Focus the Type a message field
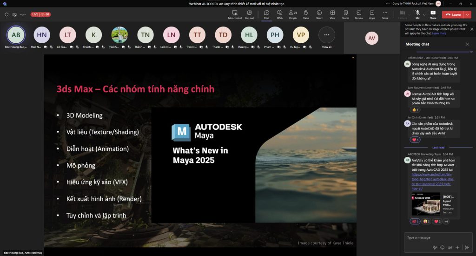Screen dimensions: 476x256 tap(438, 238)
